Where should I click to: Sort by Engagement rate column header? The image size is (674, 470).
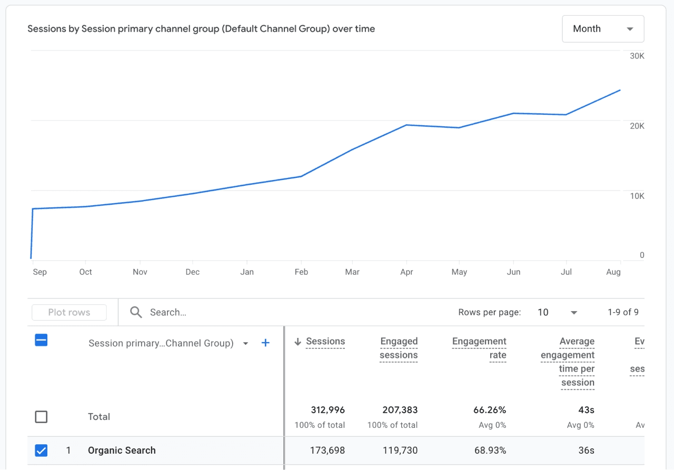coord(479,348)
